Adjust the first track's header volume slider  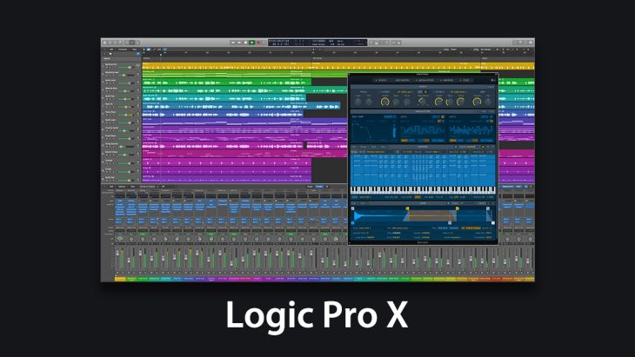(128, 67)
